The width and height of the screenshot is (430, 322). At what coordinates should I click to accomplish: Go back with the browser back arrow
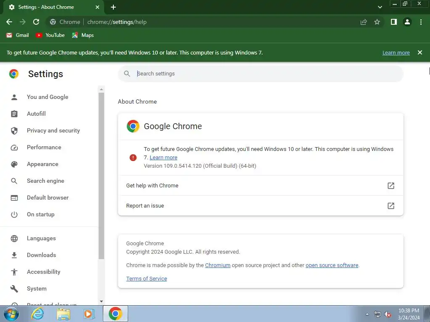(9, 22)
